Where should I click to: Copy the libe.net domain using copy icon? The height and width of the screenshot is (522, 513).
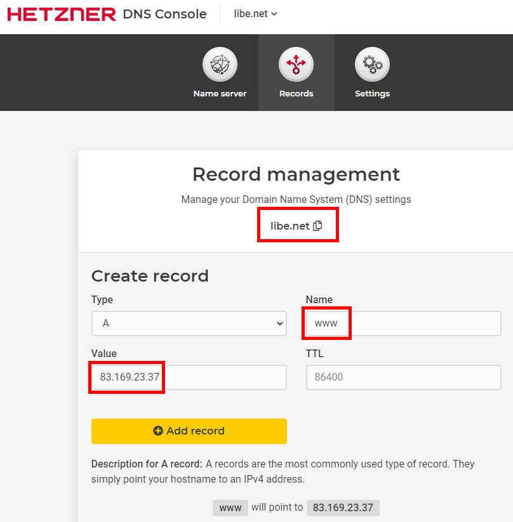[x=317, y=226]
